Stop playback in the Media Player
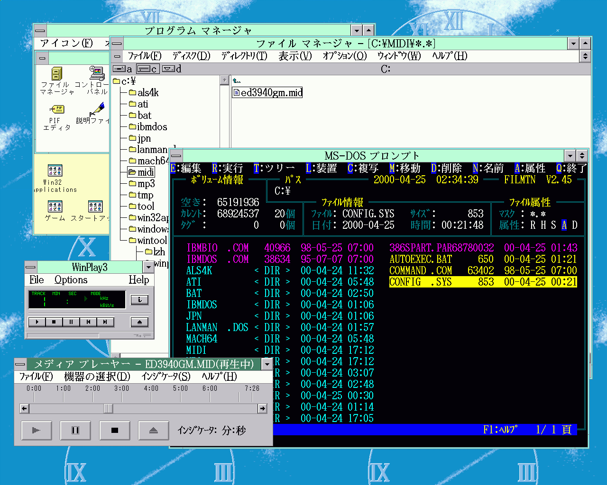The image size is (607, 485). [114, 430]
